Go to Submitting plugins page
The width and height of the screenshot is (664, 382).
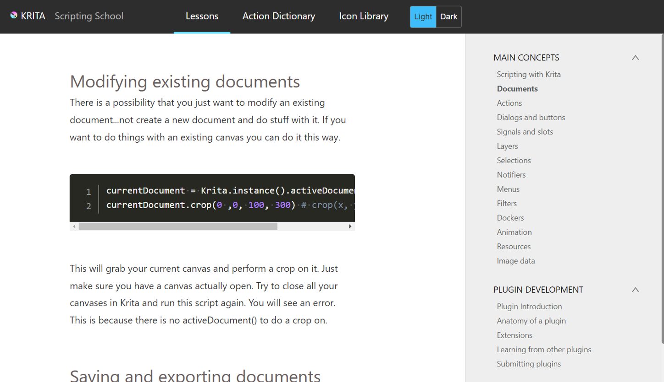528,364
